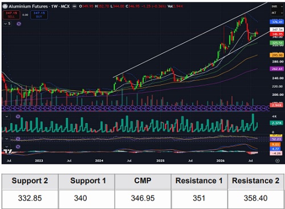The height and width of the screenshot is (209, 285).
Task: Collapse the MACD pane legend chevron
Action: pyautogui.click(x=7, y=146)
